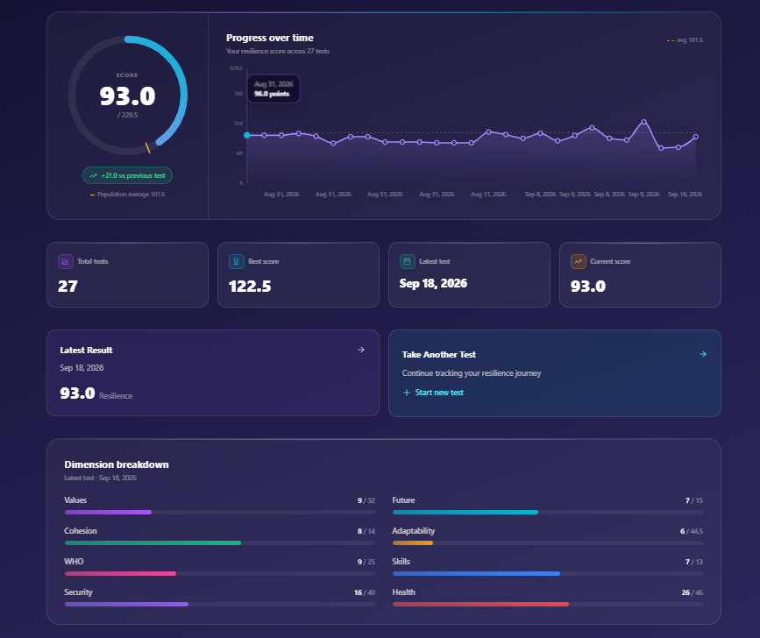Click the highlighted first data point on chart
The height and width of the screenshot is (638, 760).
pos(247,136)
